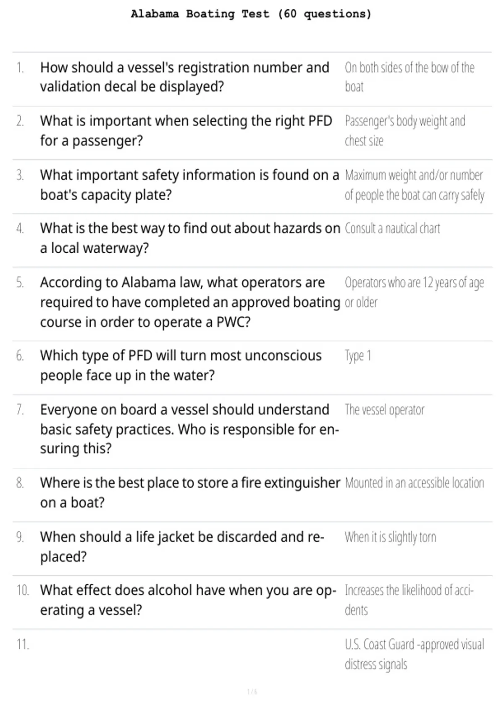Click answer 'On both sides of the bow'
Image resolution: width=504 pixels, height=715 pixels.
[409, 77]
